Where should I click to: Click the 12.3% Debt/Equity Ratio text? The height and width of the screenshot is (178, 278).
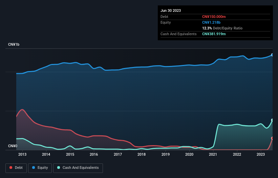(x=222, y=28)
